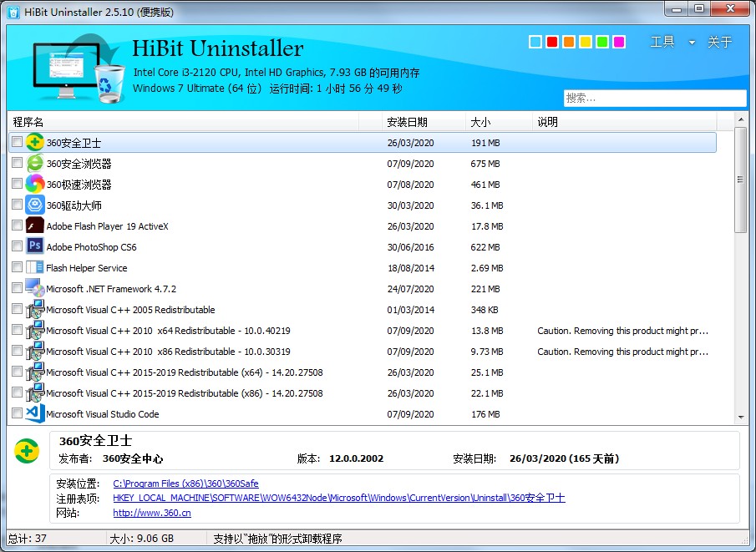Select the red theme color swatch
Image resolution: width=756 pixels, height=552 pixels.
551,40
